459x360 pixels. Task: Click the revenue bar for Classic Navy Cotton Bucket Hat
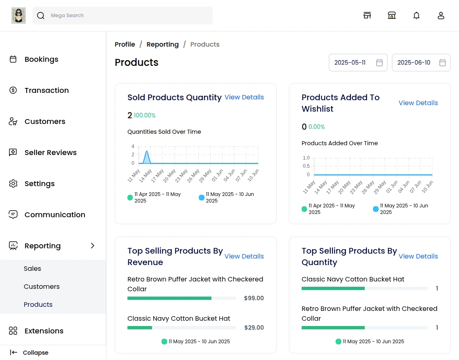182,328
